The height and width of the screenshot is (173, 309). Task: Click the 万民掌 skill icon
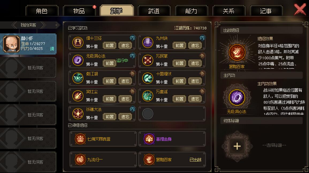[x=148, y=60]
